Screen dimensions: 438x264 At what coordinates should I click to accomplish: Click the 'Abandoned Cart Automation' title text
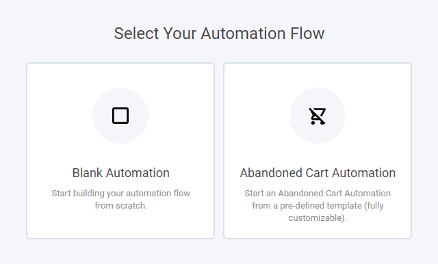click(x=318, y=173)
